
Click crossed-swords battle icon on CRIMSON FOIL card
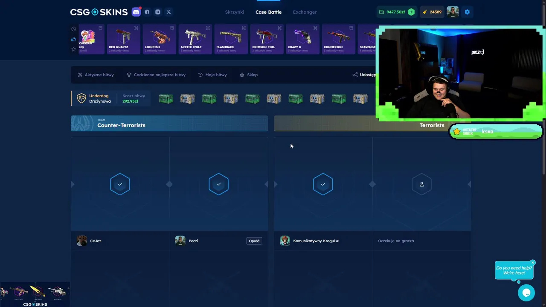[x=279, y=28]
